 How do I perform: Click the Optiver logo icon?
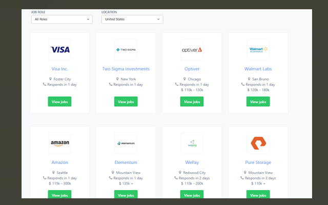(192, 50)
